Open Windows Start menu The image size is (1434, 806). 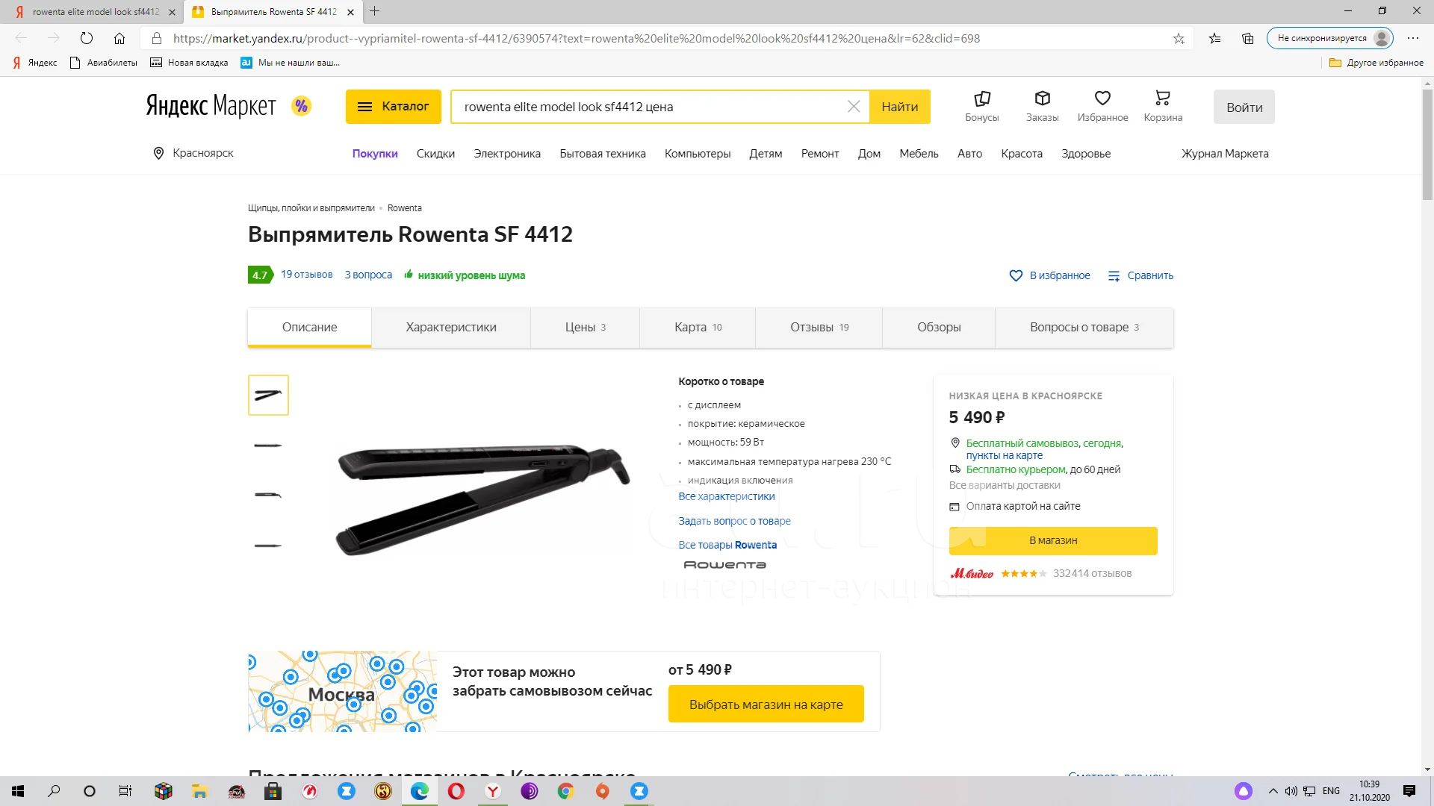[18, 791]
